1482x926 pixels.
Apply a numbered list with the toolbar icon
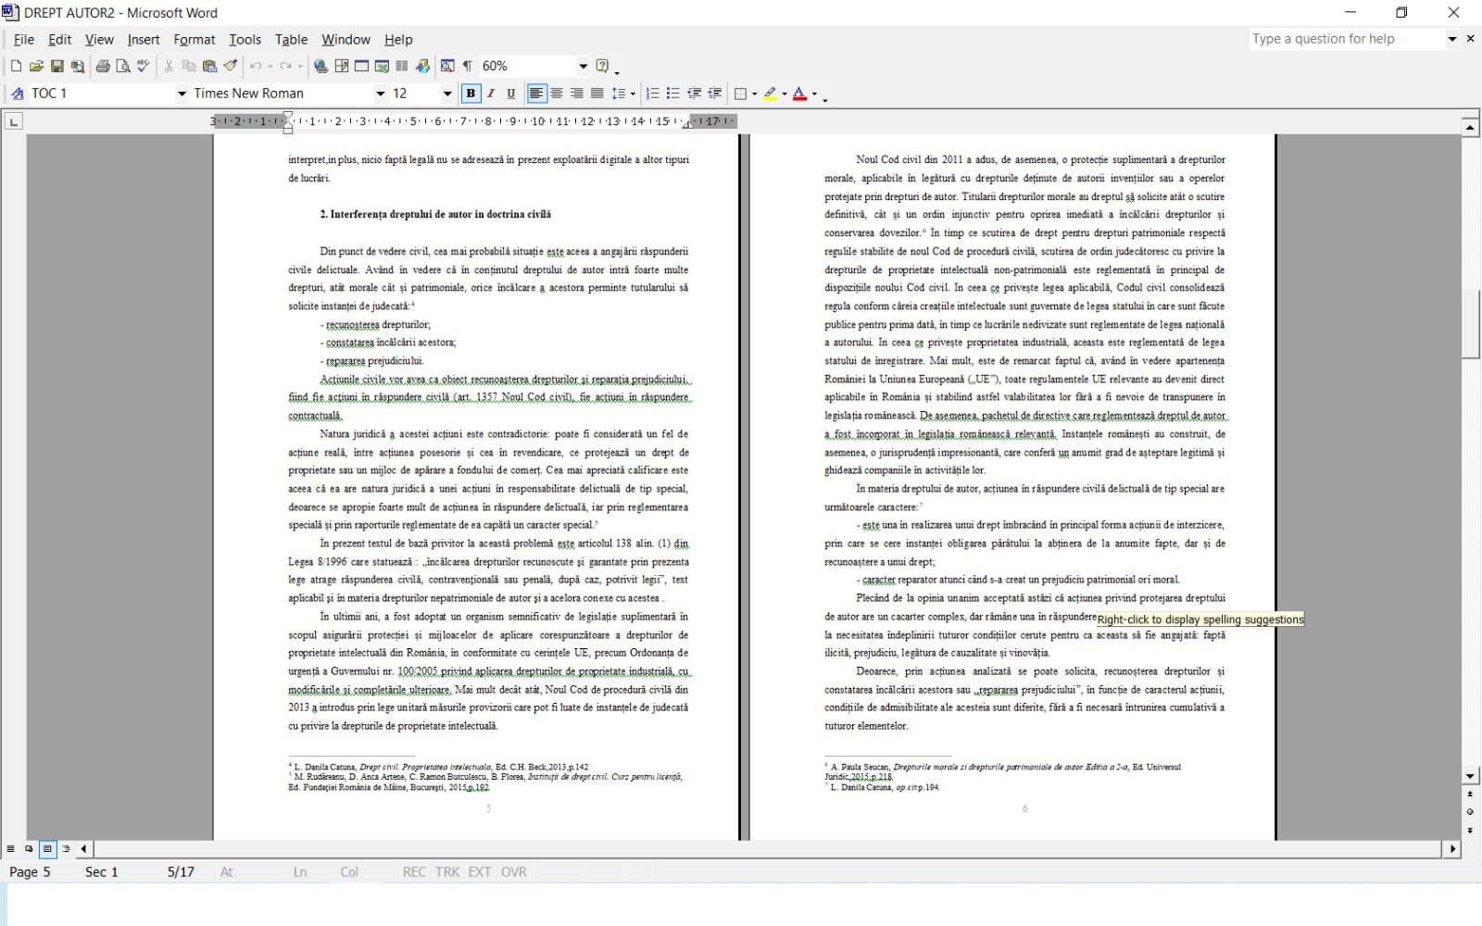[x=652, y=94]
